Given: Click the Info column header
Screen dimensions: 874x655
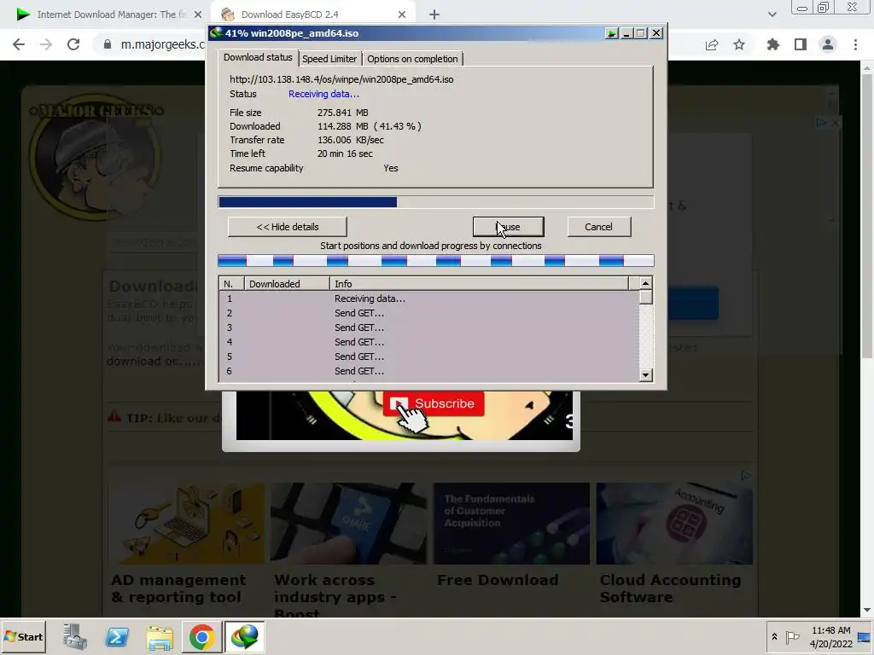Looking at the screenshot, I should click(x=479, y=283).
